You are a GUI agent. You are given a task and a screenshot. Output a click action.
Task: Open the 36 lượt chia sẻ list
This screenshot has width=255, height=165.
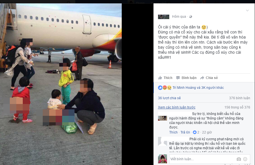click(169, 98)
